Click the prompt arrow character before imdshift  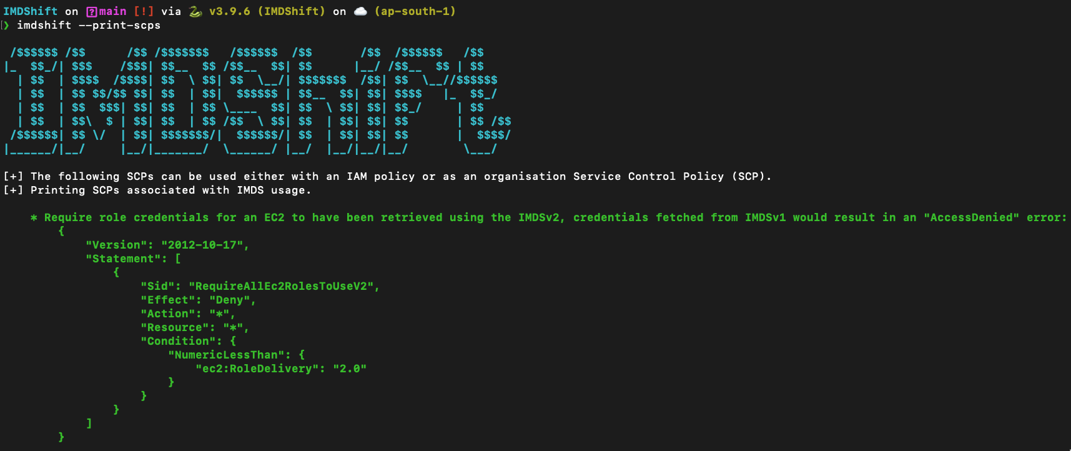6,25
